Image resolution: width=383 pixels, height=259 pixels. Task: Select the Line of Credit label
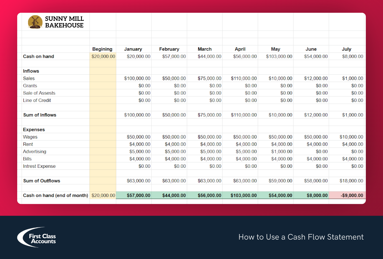coord(37,100)
